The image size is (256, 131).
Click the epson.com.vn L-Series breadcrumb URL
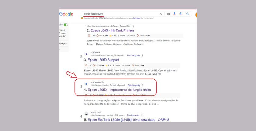108,26
